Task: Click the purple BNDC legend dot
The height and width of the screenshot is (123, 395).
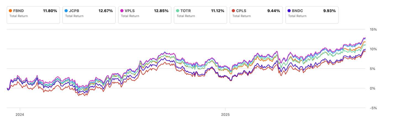Action: coord(289,11)
